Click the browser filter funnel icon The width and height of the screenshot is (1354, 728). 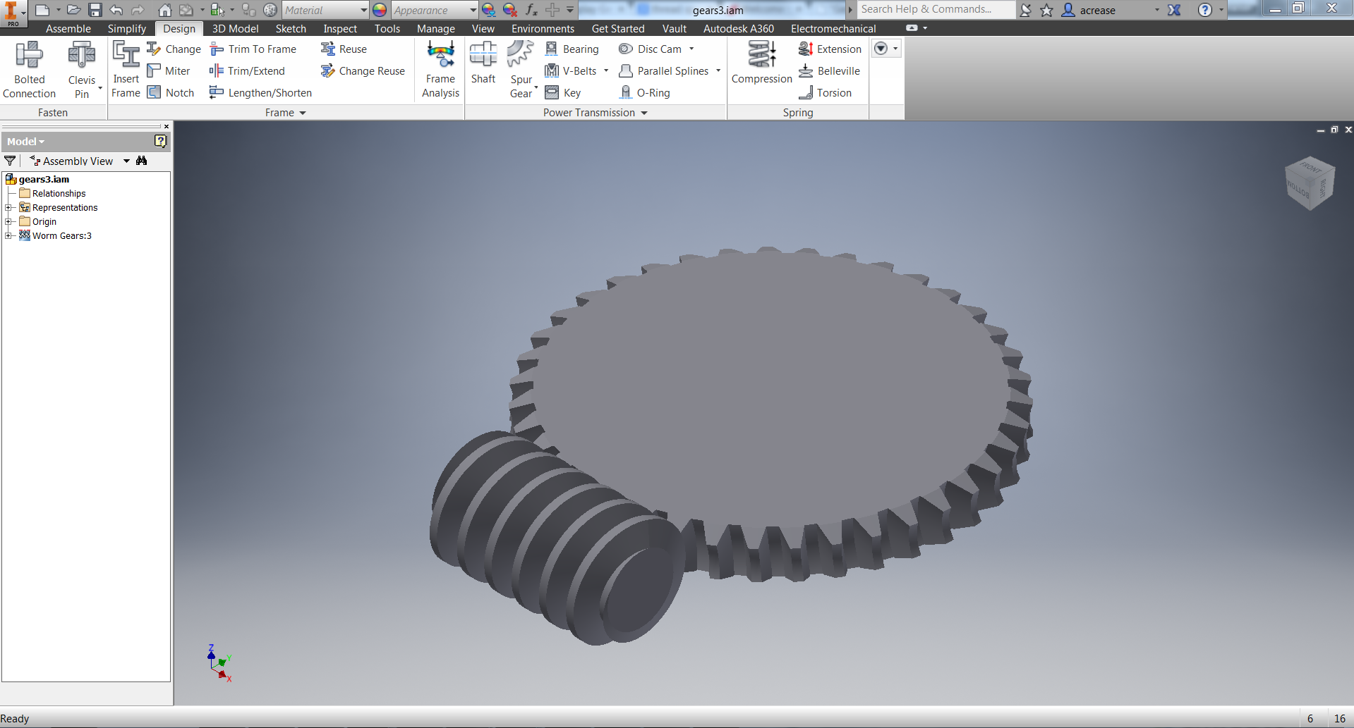(x=10, y=161)
